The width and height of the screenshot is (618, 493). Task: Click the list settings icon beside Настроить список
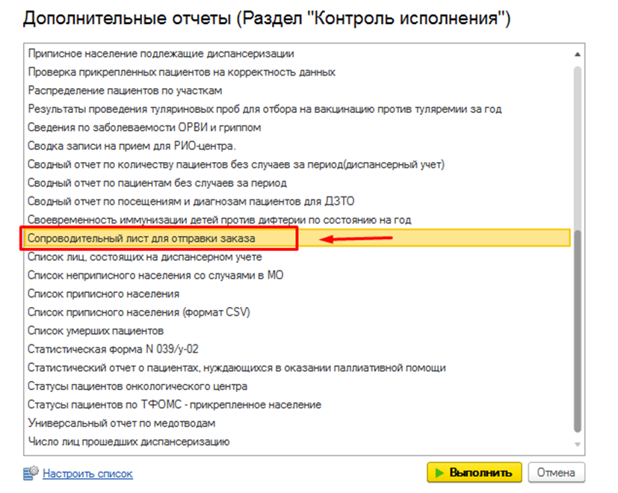coord(31,473)
